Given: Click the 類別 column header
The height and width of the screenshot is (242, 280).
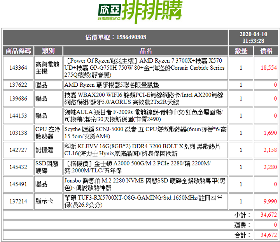Looking at the screenshot, I should pos(48,51).
